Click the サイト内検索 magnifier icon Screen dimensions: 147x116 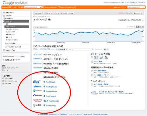point(6,43)
